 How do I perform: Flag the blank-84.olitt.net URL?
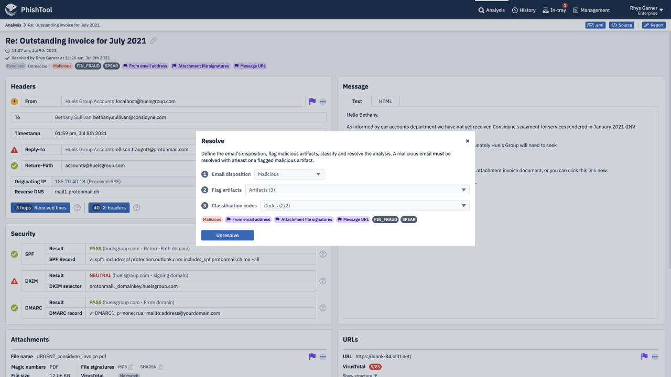(x=644, y=357)
